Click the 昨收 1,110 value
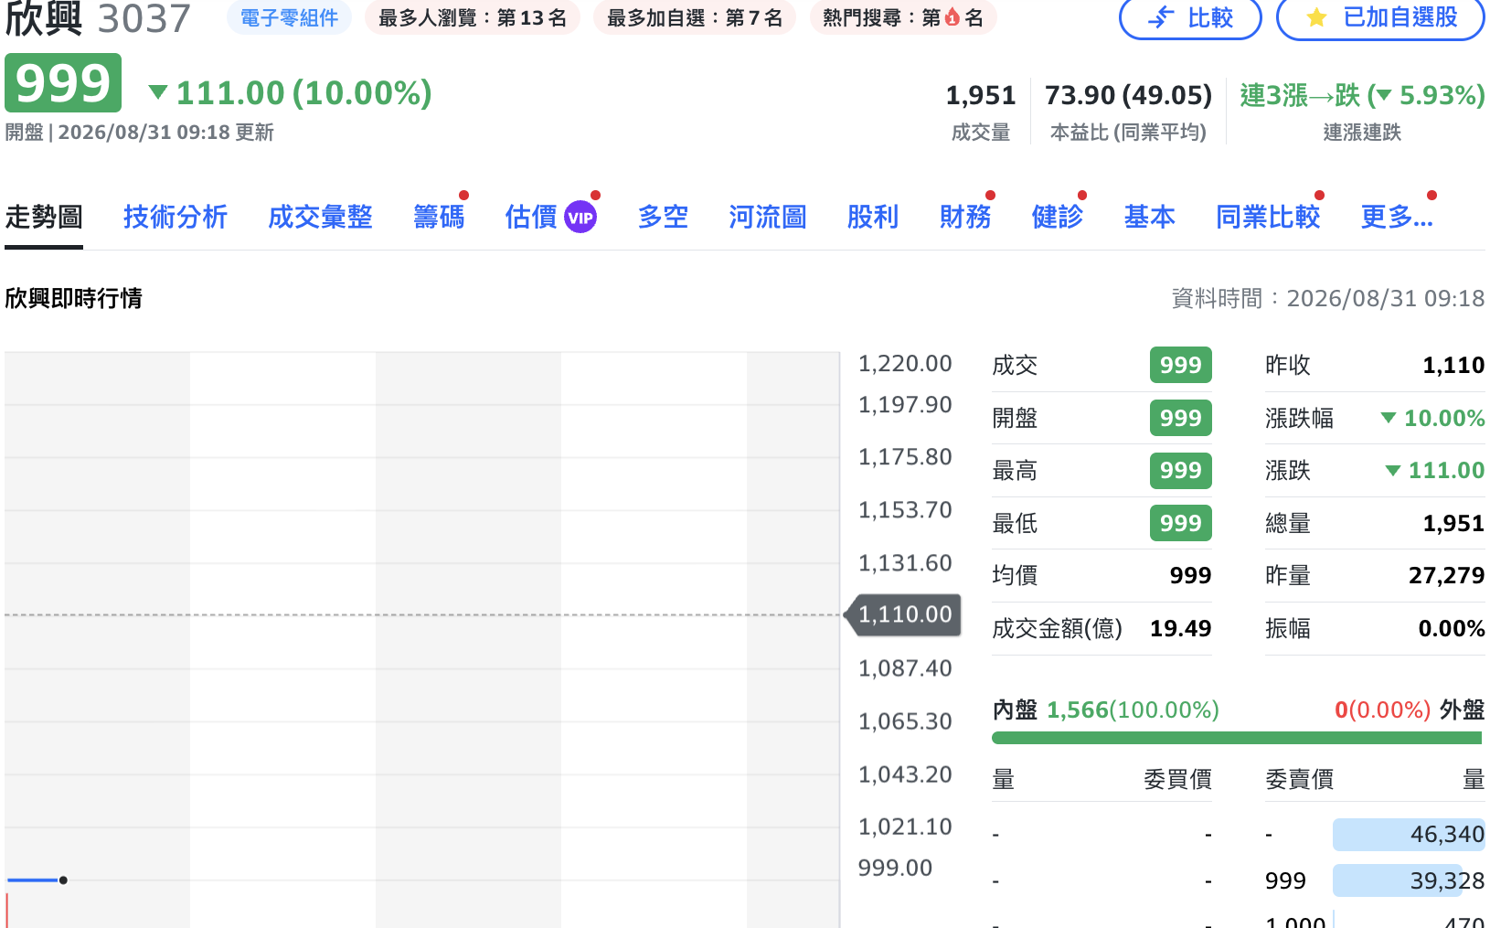 click(x=1453, y=365)
